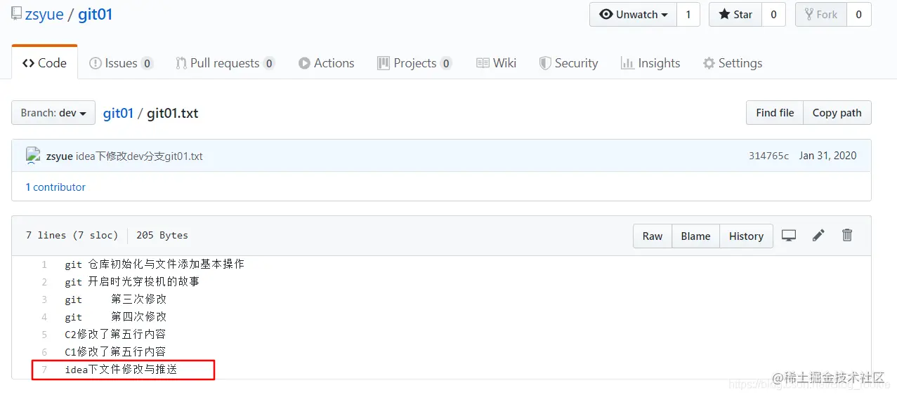Click line number 2
897x397 pixels.
click(44, 282)
